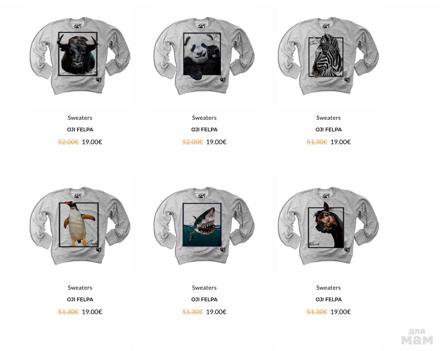
Task: Open the bull sweater product image
Action: pyautogui.click(x=80, y=56)
